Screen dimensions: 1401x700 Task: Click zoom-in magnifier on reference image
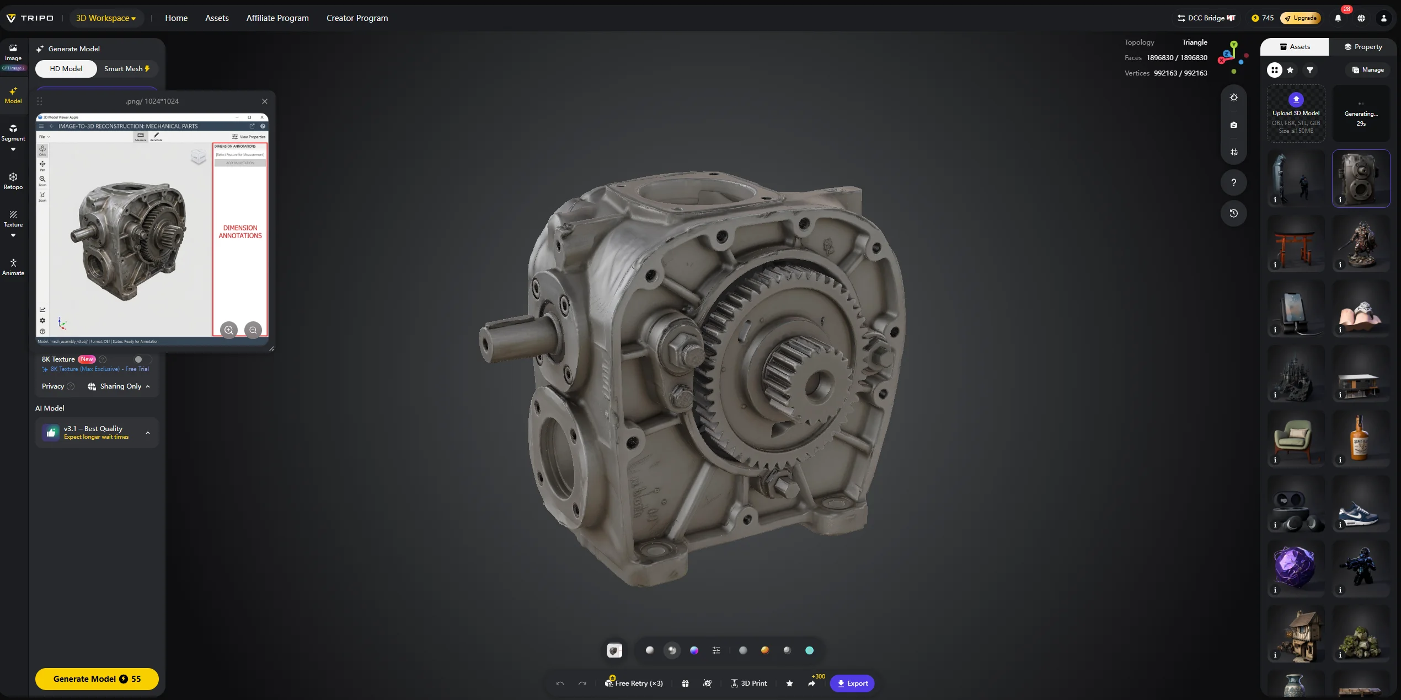point(229,330)
